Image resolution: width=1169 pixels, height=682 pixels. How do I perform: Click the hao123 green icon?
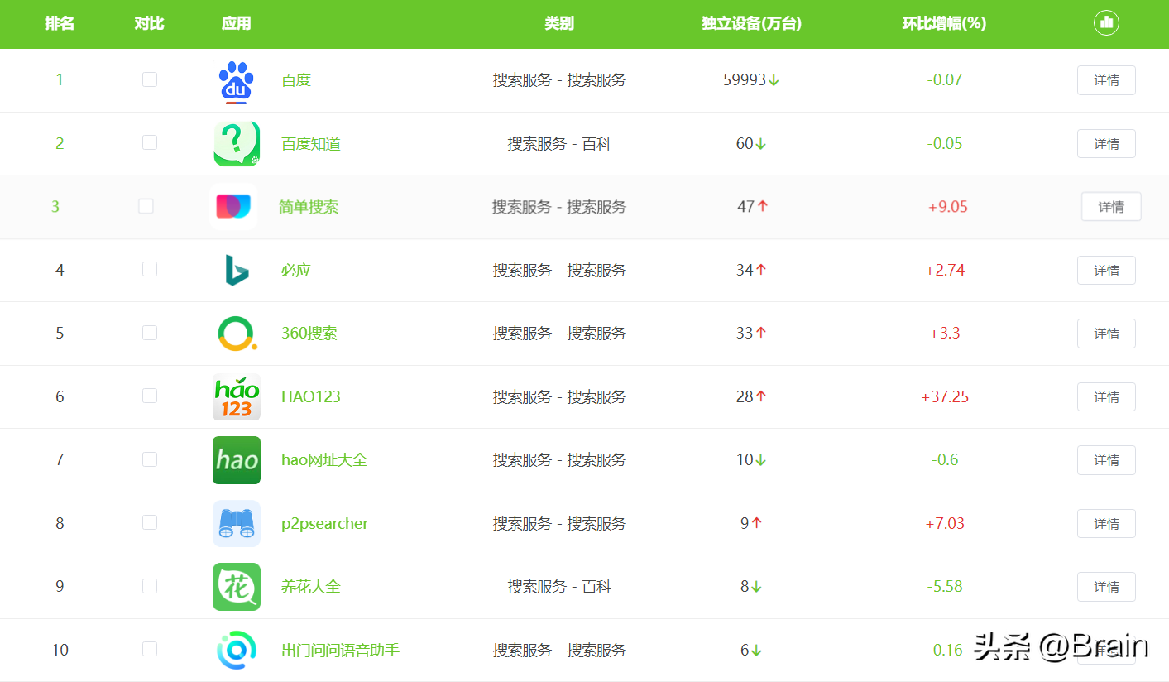point(237,396)
